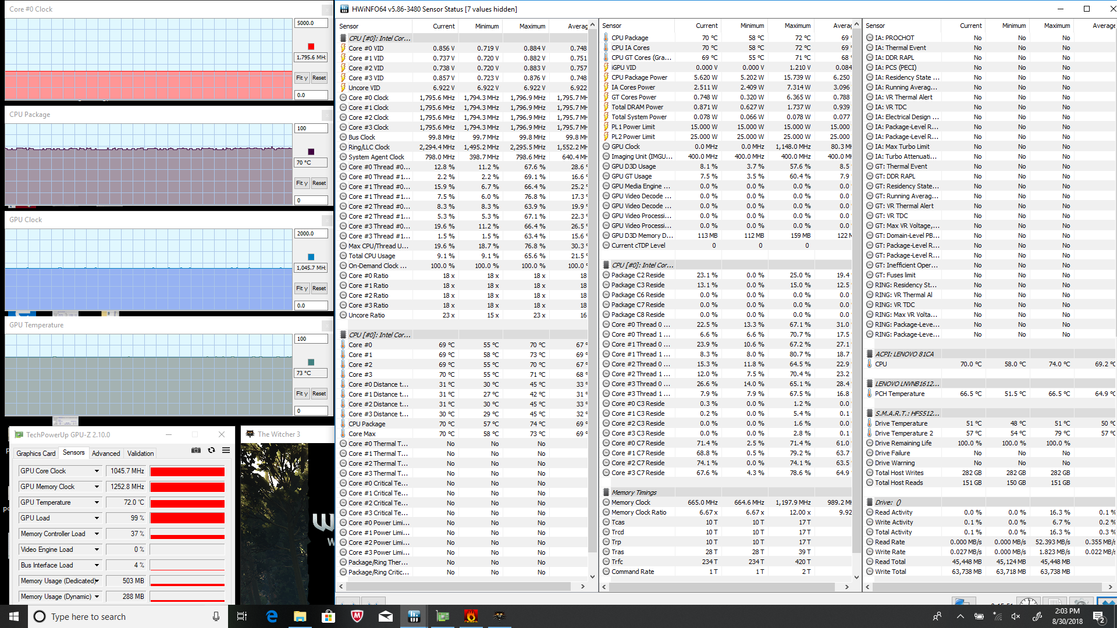Switch to GPU-Z via its taskbar icon
The height and width of the screenshot is (628, 1117).
tap(443, 616)
